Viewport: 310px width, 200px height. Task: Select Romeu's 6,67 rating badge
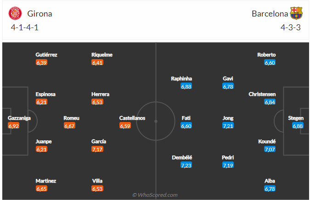[x=69, y=126]
